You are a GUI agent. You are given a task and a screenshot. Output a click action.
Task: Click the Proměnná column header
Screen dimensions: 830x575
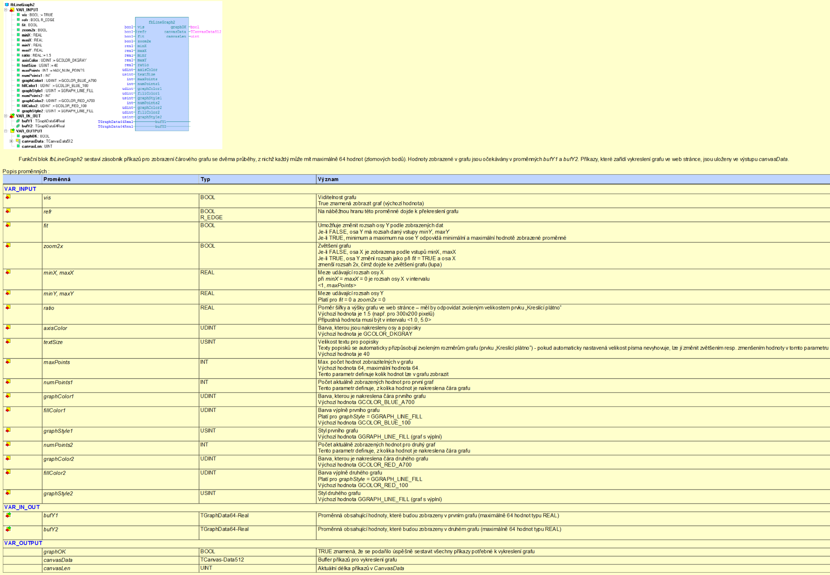57,179
